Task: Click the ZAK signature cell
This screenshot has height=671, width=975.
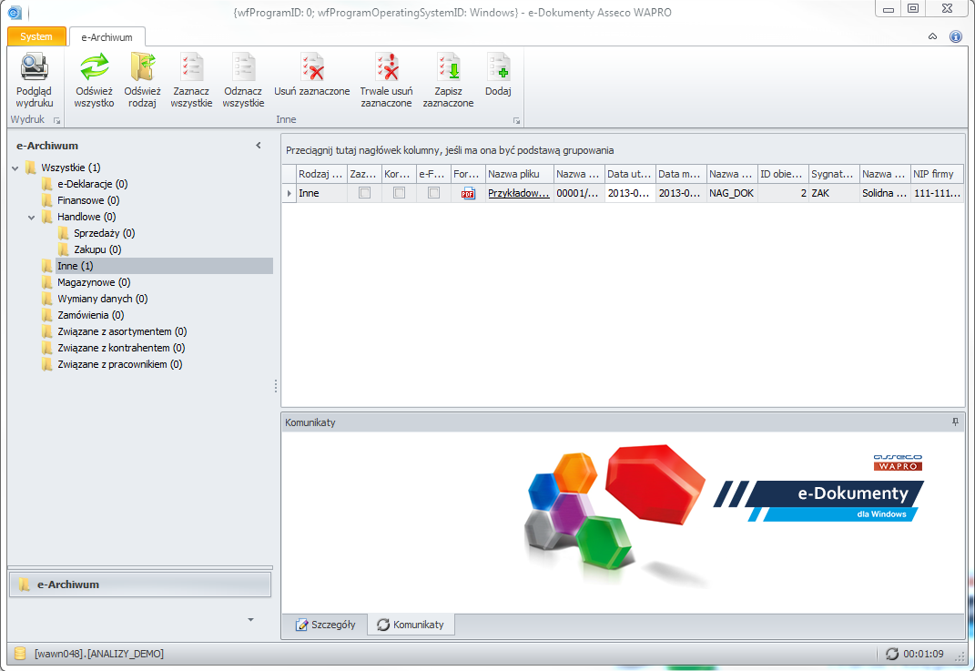Action: coord(834,193)
